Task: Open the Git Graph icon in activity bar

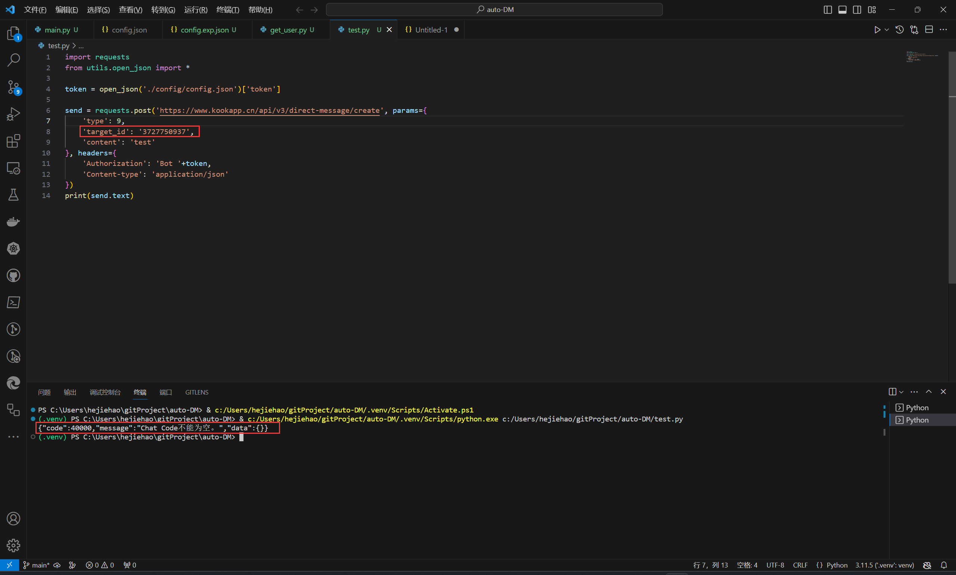Action: coord(13,330)
